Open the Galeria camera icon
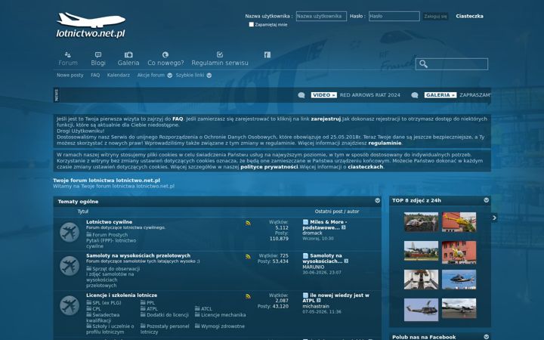 coord(128,55)
